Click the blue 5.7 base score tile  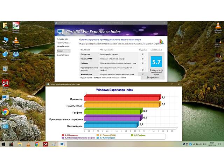tap(156, 62)
